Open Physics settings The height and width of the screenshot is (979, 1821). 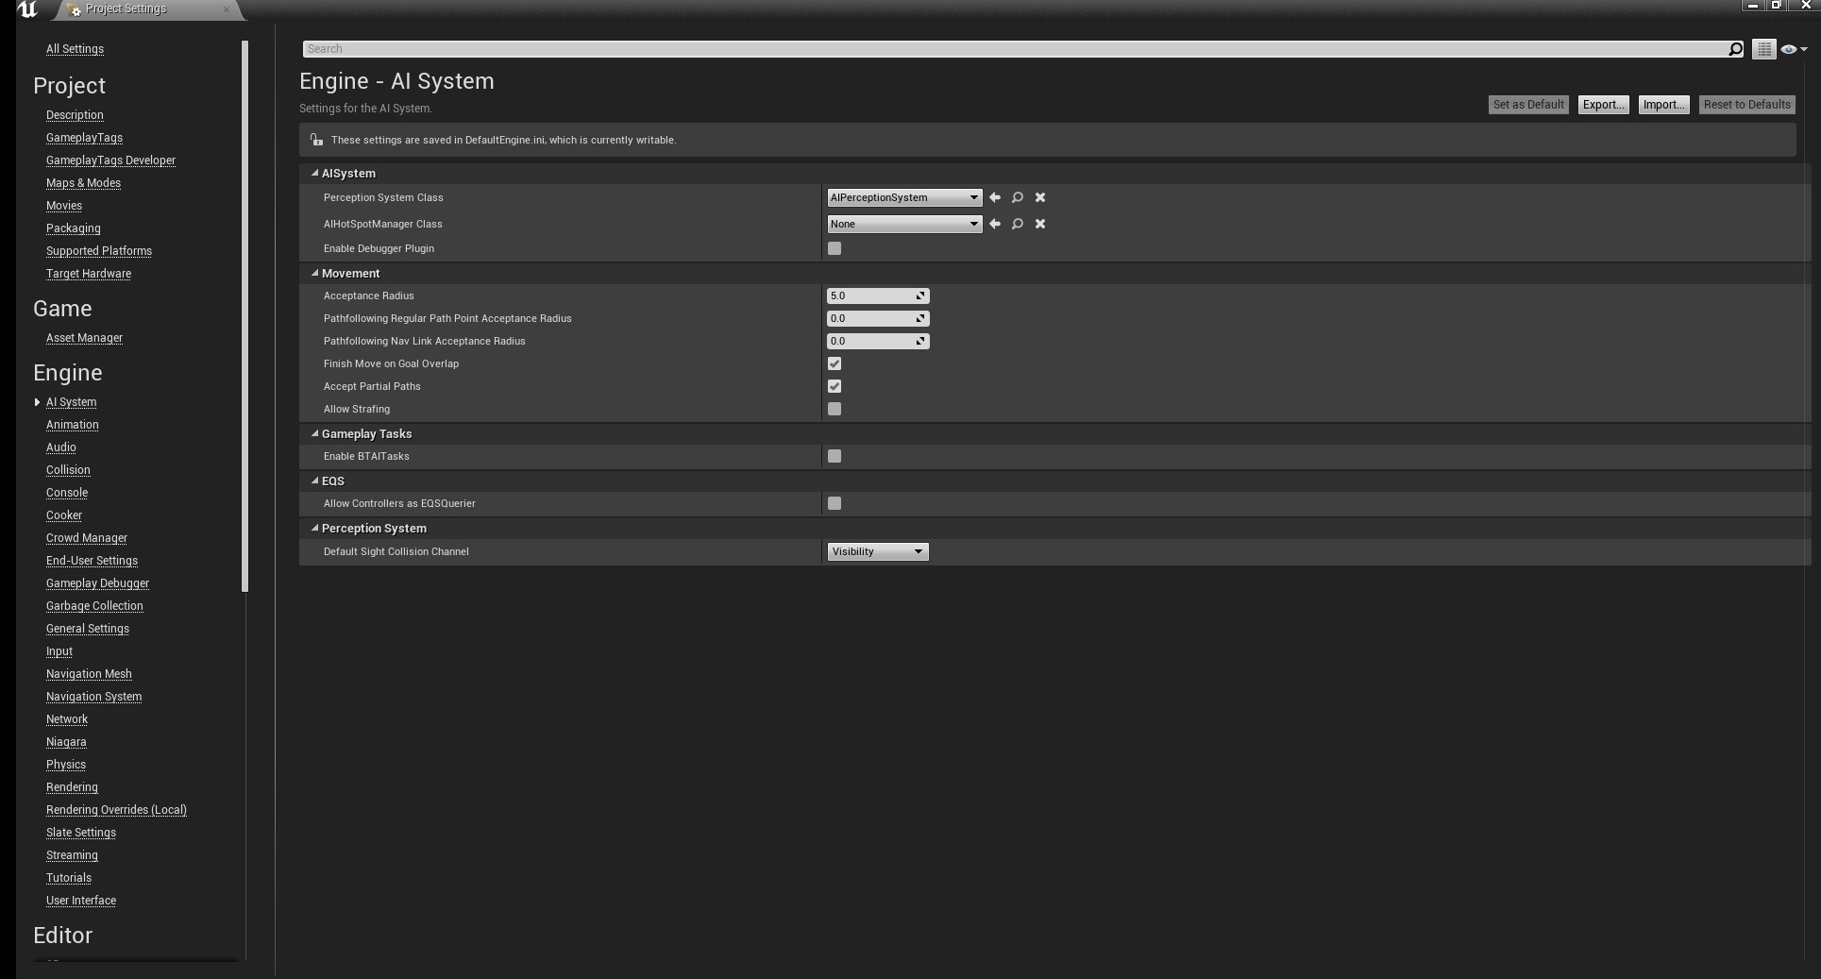66,765
